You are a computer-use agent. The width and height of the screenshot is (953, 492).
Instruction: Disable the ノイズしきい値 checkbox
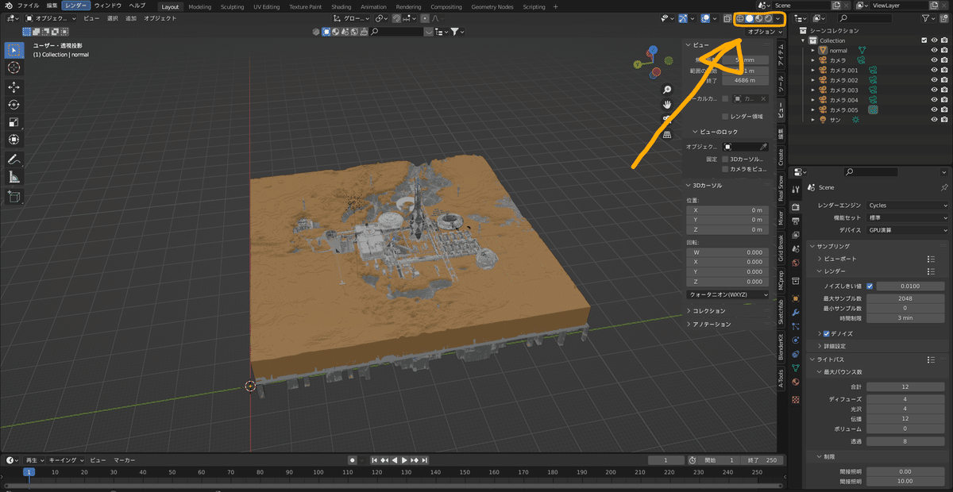870,286
